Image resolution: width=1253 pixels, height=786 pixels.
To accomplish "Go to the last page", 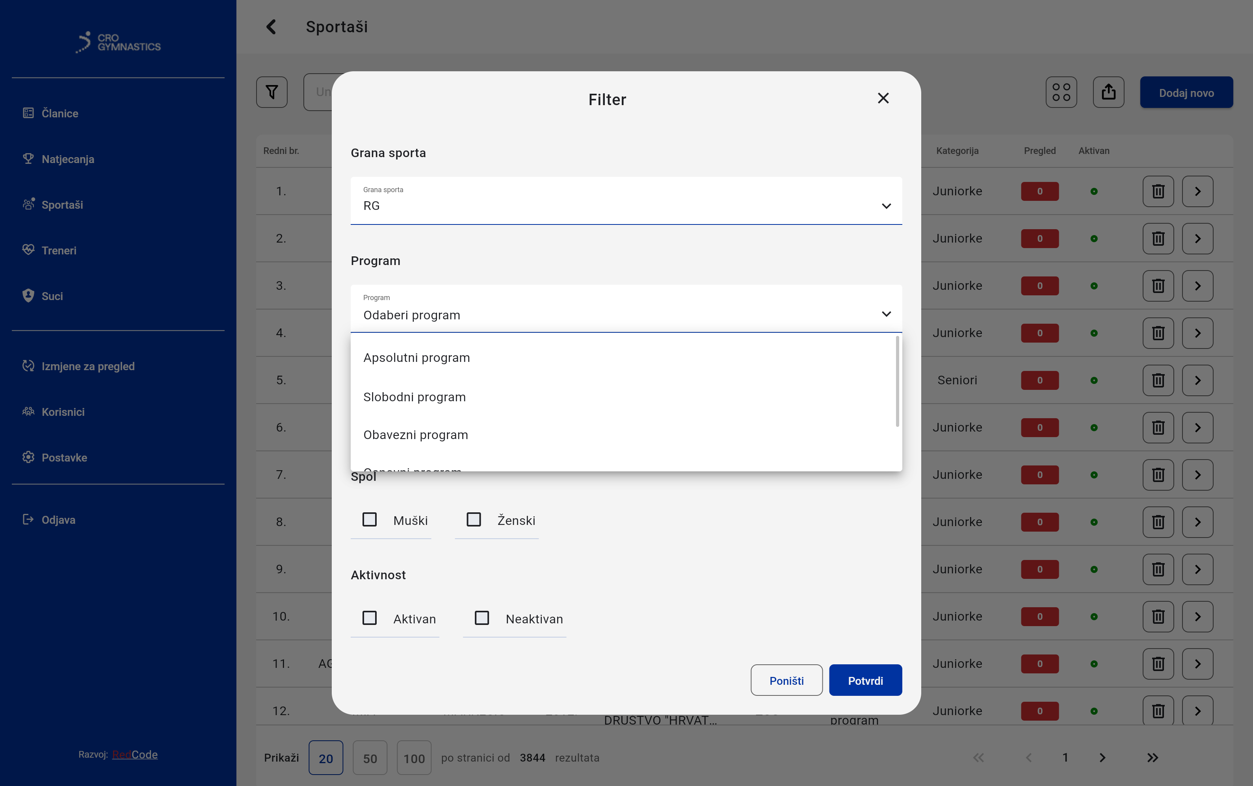I will coord(1153,757).
